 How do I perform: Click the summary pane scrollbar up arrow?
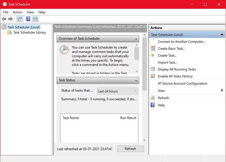click(145, 35)
